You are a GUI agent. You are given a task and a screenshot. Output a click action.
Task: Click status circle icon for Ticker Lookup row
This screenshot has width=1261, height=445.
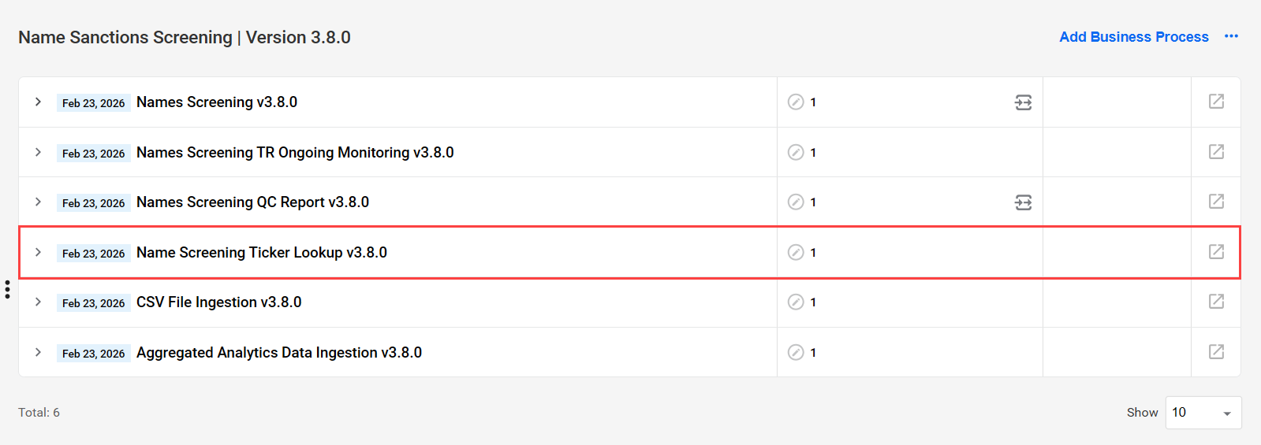(x=796, y=252)
